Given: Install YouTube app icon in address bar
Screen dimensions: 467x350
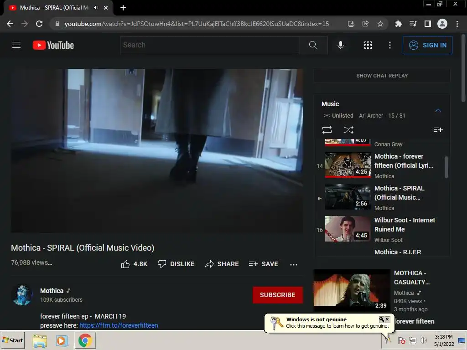Looking at the screenshot, I should coord(351,24).
